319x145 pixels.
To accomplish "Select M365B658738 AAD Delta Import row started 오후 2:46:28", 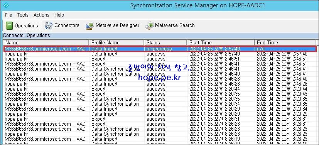I will pos(160,79).
